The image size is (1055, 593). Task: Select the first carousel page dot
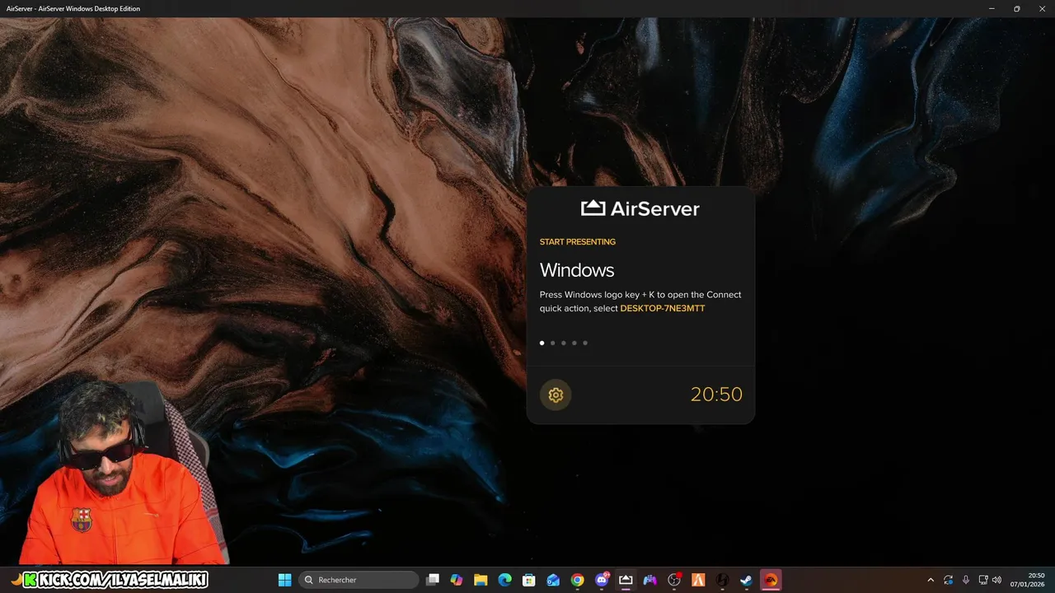tap(542, 343)
